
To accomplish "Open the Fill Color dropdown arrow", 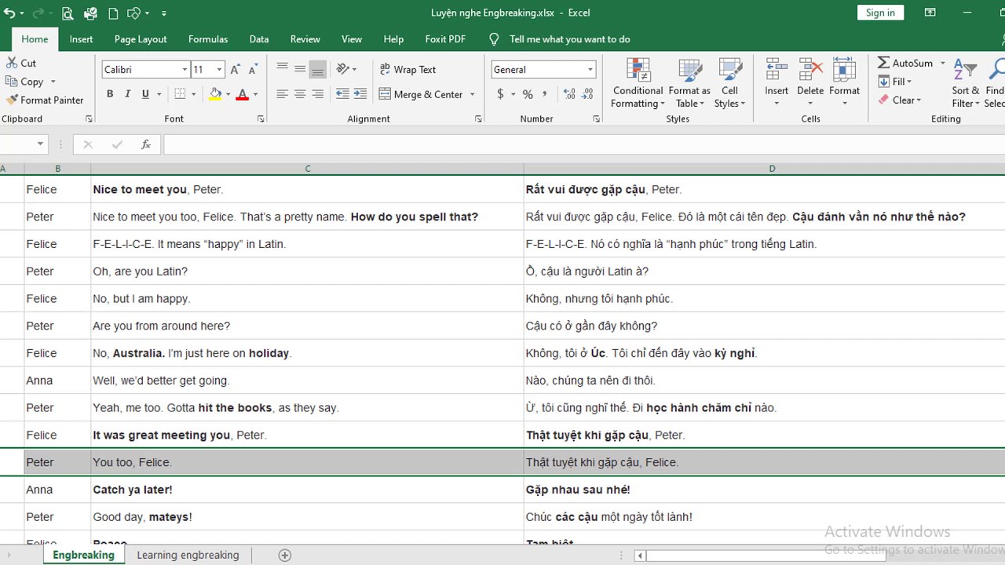I will coord(228,94).
